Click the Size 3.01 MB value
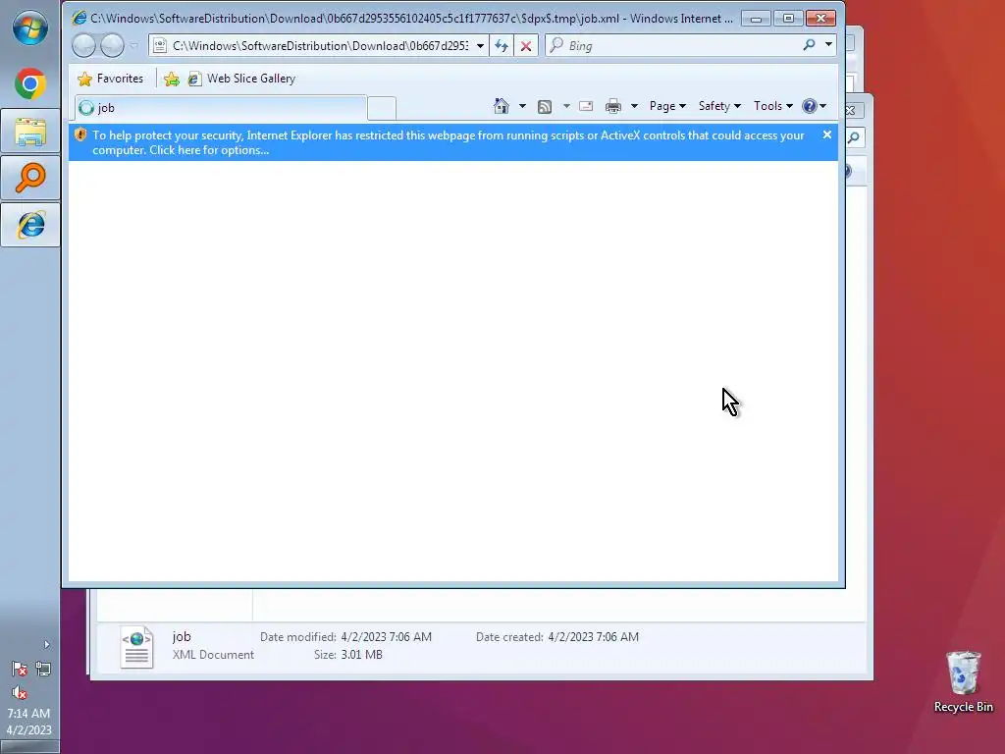Viewport: 1005px width, 754px height. pyautogui.click(x=361, y=655)
